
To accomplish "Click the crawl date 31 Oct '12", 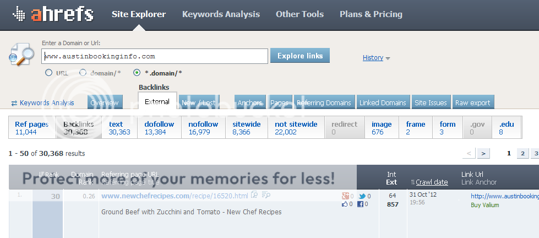I will (x=423, y=194).
